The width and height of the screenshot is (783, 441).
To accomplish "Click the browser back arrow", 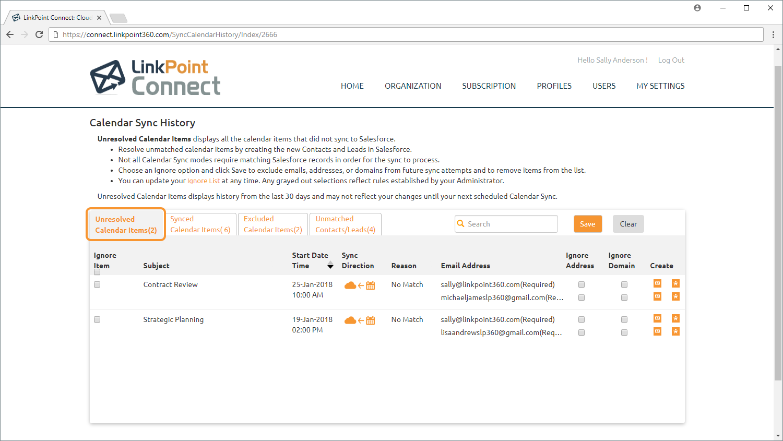I will pos(10,34).
